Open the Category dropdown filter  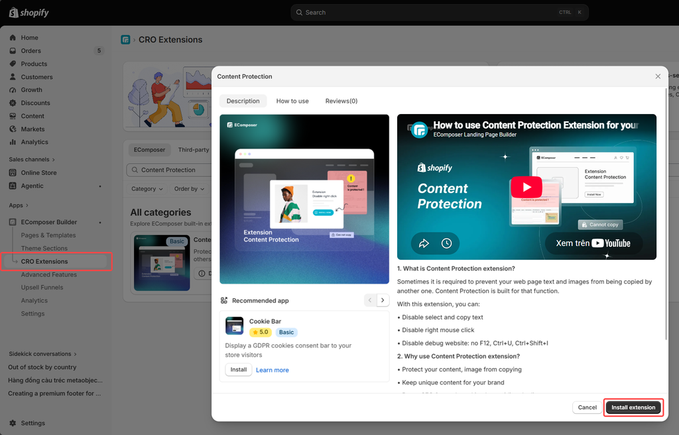coord(147,189)
